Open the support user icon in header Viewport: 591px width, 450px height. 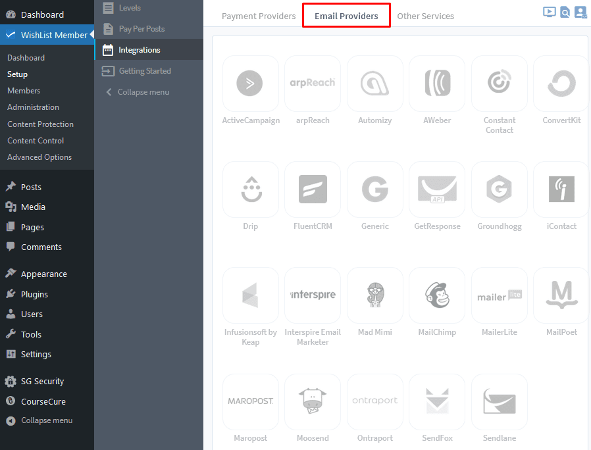point(580,12)
